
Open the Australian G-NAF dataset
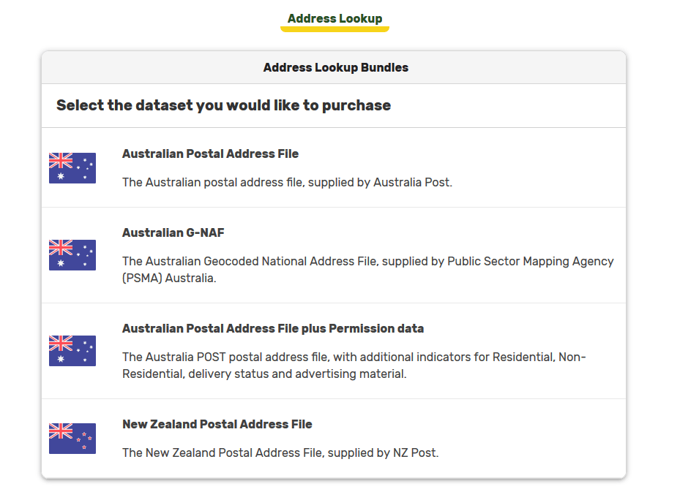pos(173,232)
